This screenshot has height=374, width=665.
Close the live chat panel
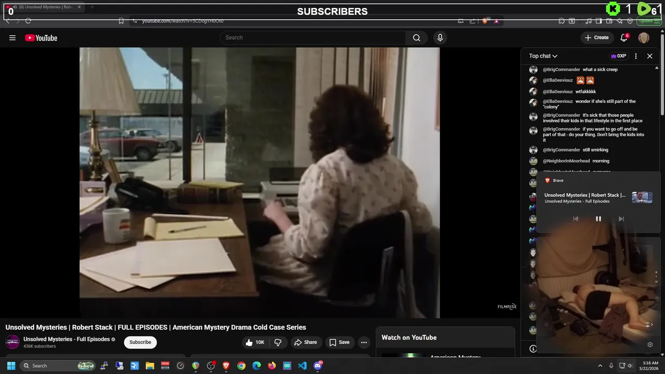pos(649,56)
